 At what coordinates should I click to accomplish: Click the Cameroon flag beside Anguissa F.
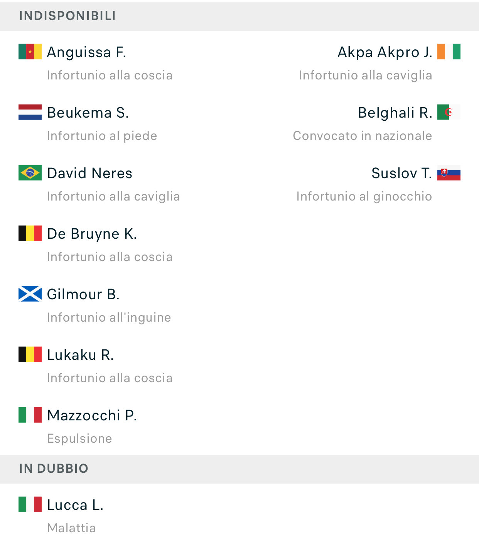tap(30, 52)
